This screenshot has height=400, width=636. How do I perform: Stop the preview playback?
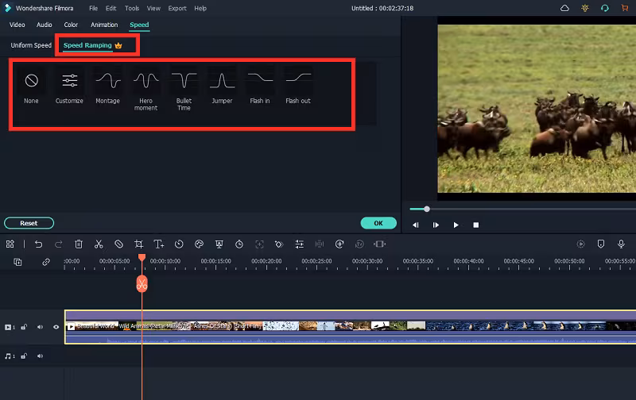click(x=476, y=225)
